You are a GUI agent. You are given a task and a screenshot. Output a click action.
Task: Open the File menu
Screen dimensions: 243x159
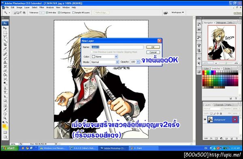[7, 7]
